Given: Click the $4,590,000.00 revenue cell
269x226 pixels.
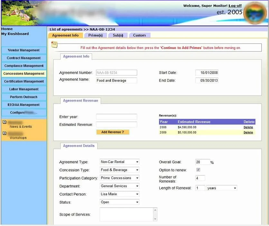Looking at the screenshot, I should pyautogui.click(x=187, y=127).
